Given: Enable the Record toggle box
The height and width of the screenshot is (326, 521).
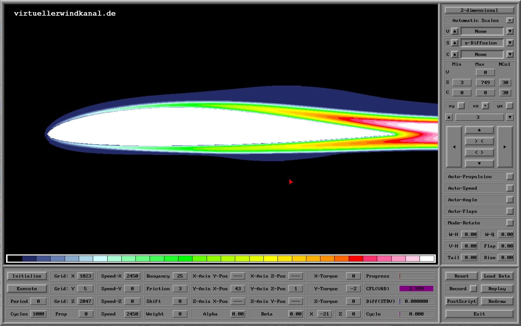Looking at the screenshot, I should 473,289.
